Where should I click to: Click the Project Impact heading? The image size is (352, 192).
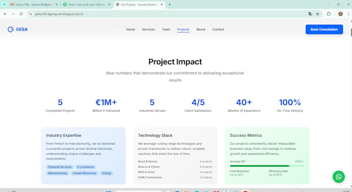[175, 62]
